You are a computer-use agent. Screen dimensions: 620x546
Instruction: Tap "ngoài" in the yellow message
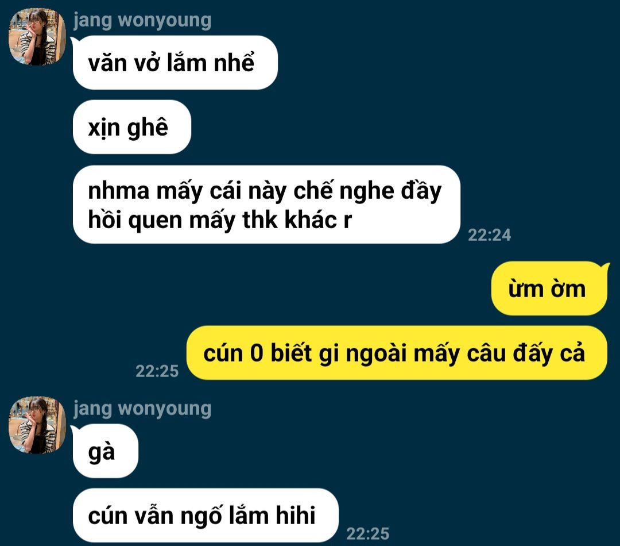pyautogui.click(x=375, y=353)
